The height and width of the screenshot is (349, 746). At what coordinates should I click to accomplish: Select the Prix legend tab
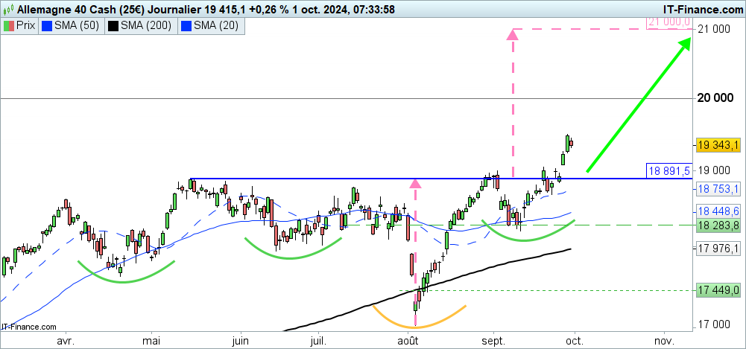21,25
